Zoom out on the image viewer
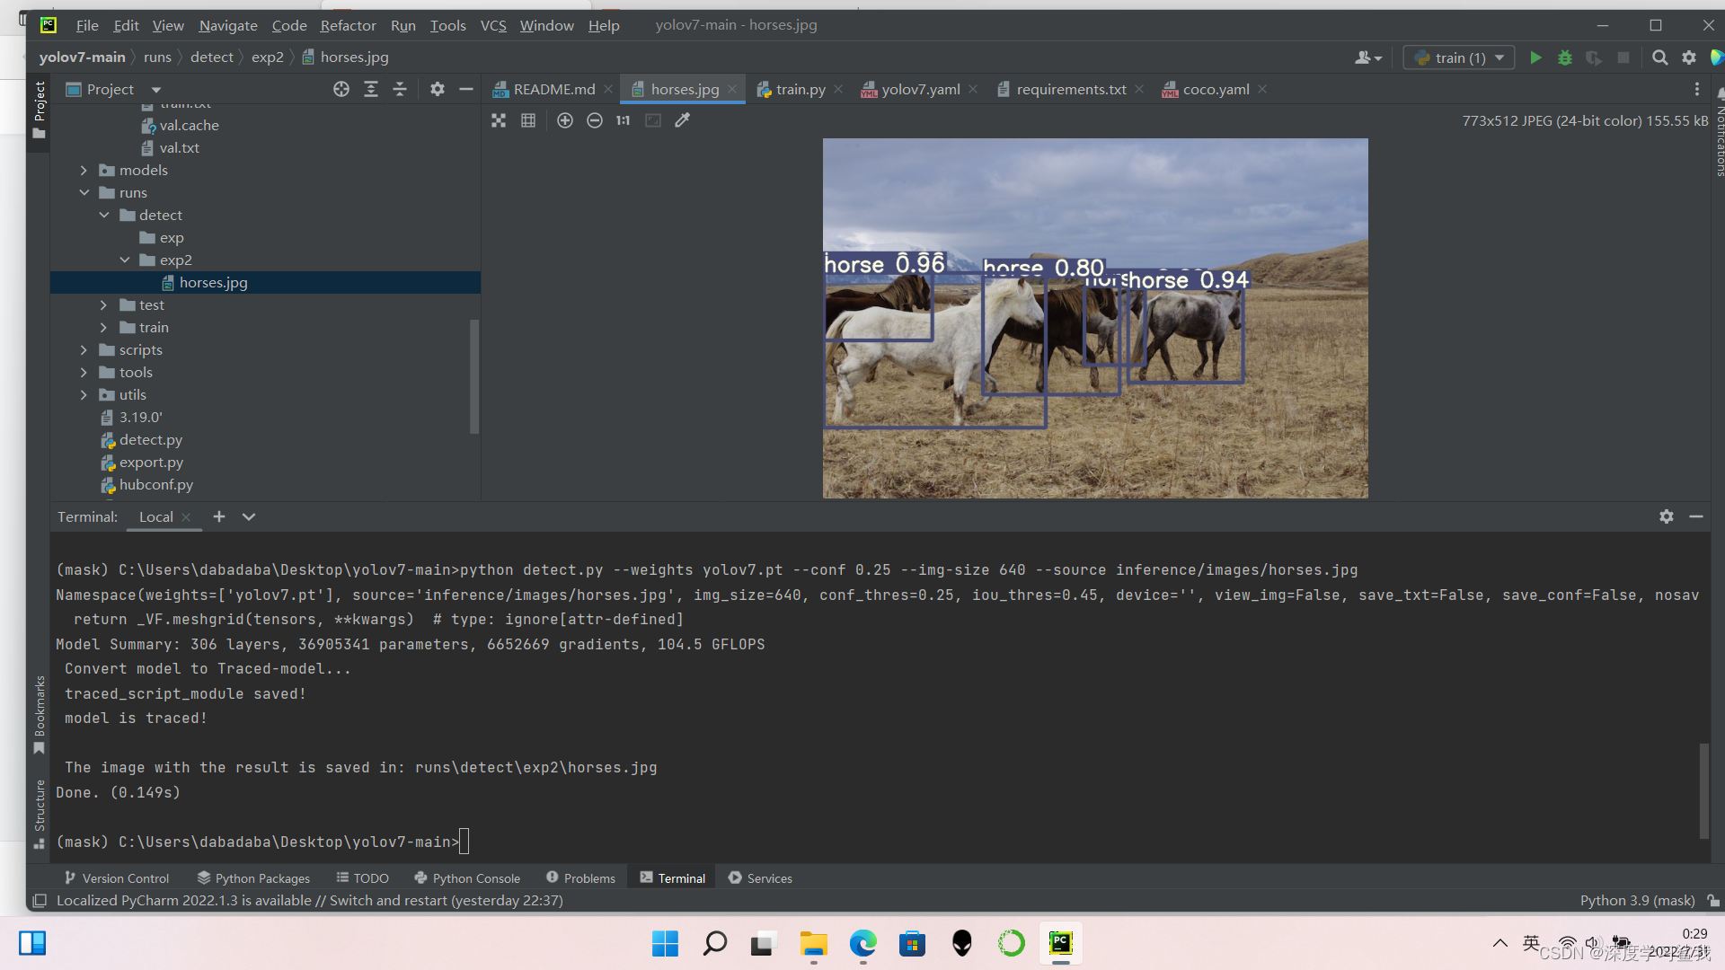Image resolution: width=1725 pixels, height=970 pixels. point(594,120)
